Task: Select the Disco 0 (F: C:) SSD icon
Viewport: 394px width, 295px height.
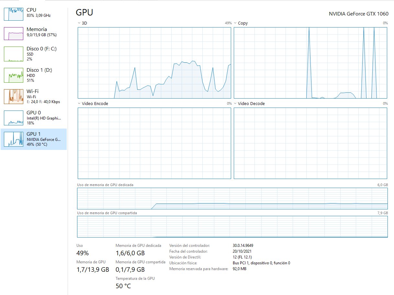Action: (13, 54)
